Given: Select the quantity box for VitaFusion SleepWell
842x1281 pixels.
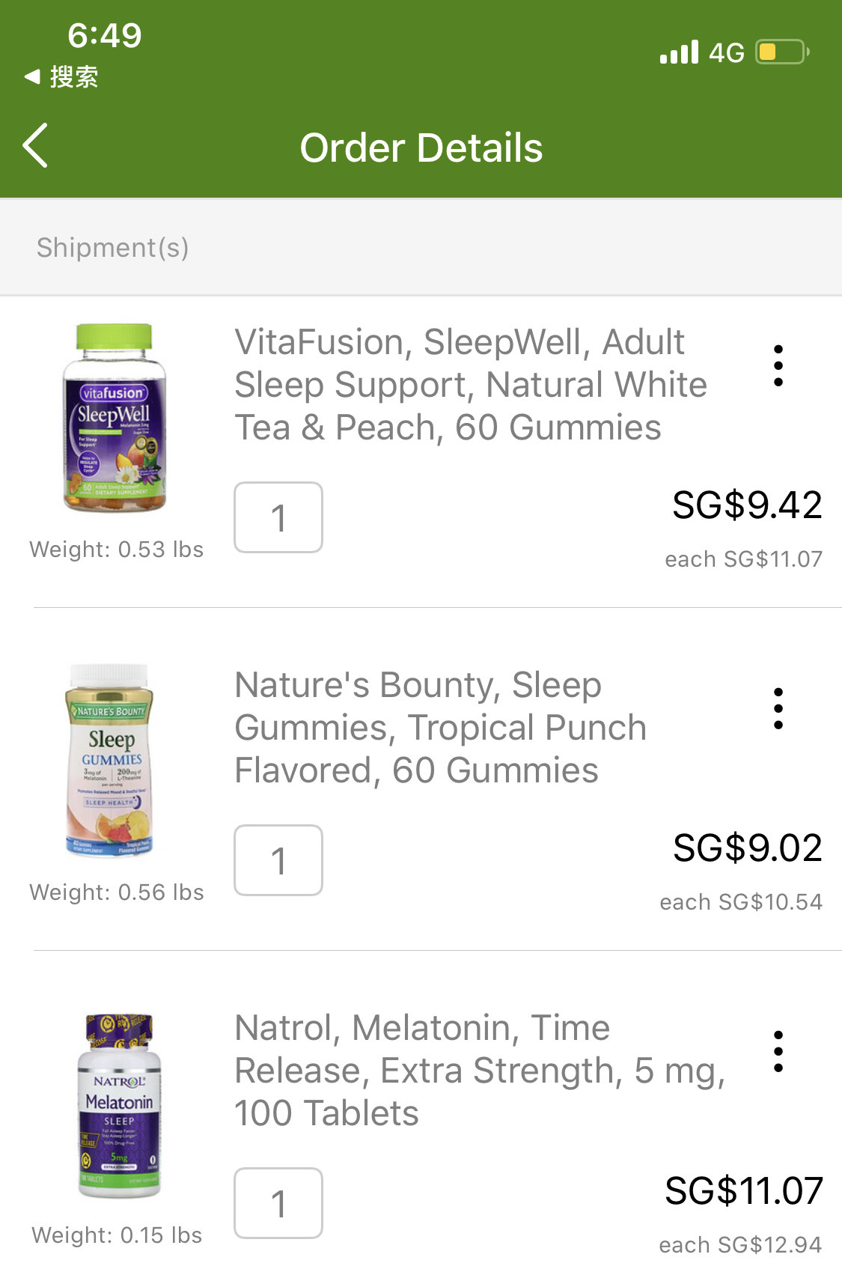Looking at the screenshot, I should [278, 517].
